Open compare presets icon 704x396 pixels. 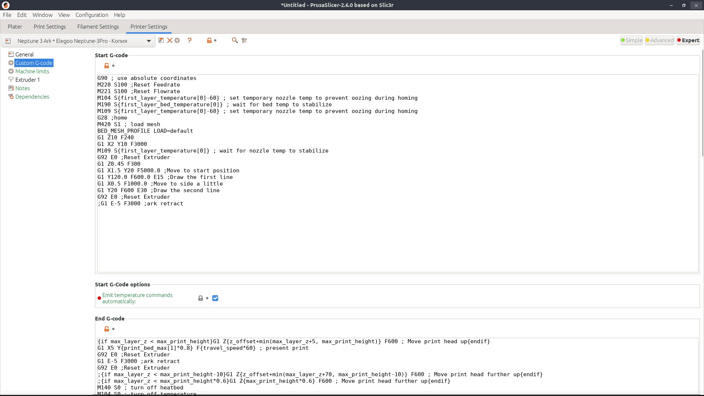[x=244, y=40]
